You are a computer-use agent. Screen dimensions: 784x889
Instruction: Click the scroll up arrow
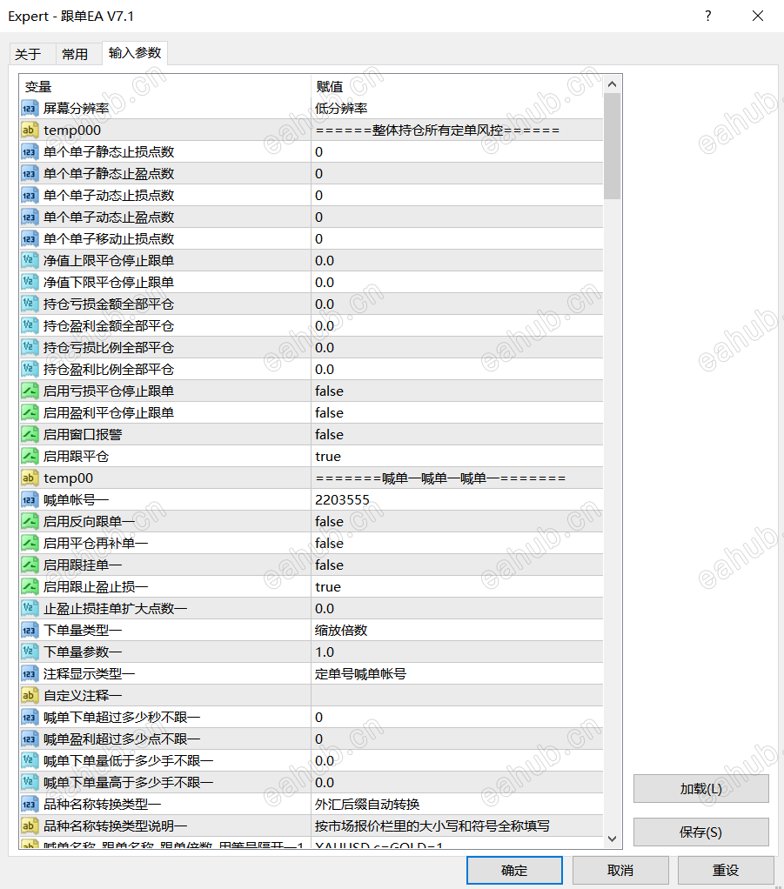[x=612, y=84]
